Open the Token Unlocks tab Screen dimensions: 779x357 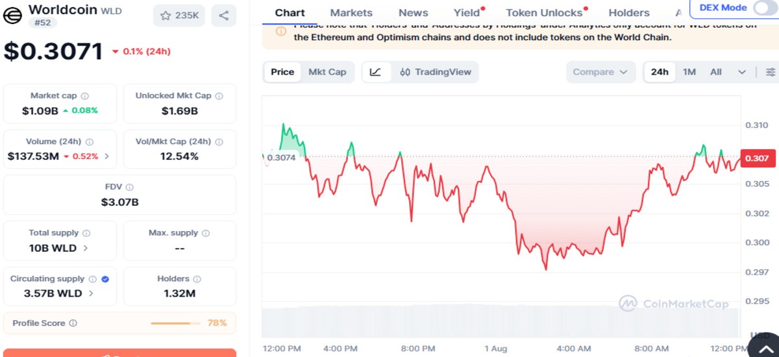(544, 12)
